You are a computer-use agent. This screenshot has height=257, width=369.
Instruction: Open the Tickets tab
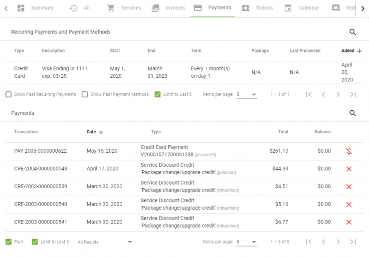pos(257,8)
